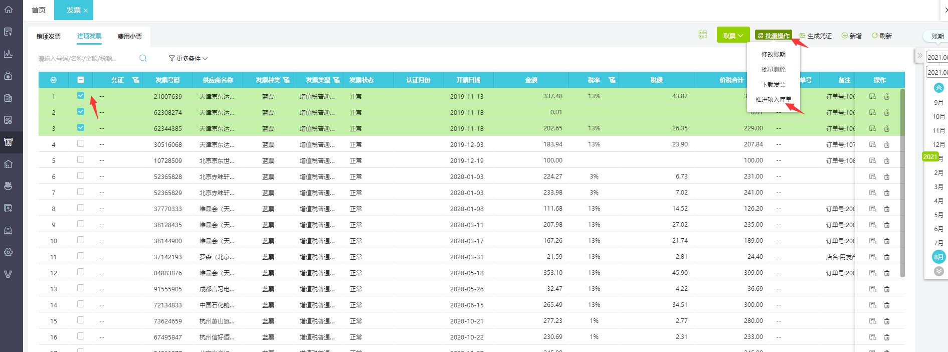Open the 取票 dropdown button
Image resolution: width=948 pixels, height=352 pixels.
coord(733,35)
